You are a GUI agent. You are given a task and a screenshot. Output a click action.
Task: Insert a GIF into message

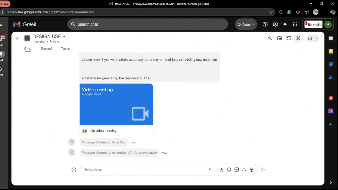click(236, 169)
